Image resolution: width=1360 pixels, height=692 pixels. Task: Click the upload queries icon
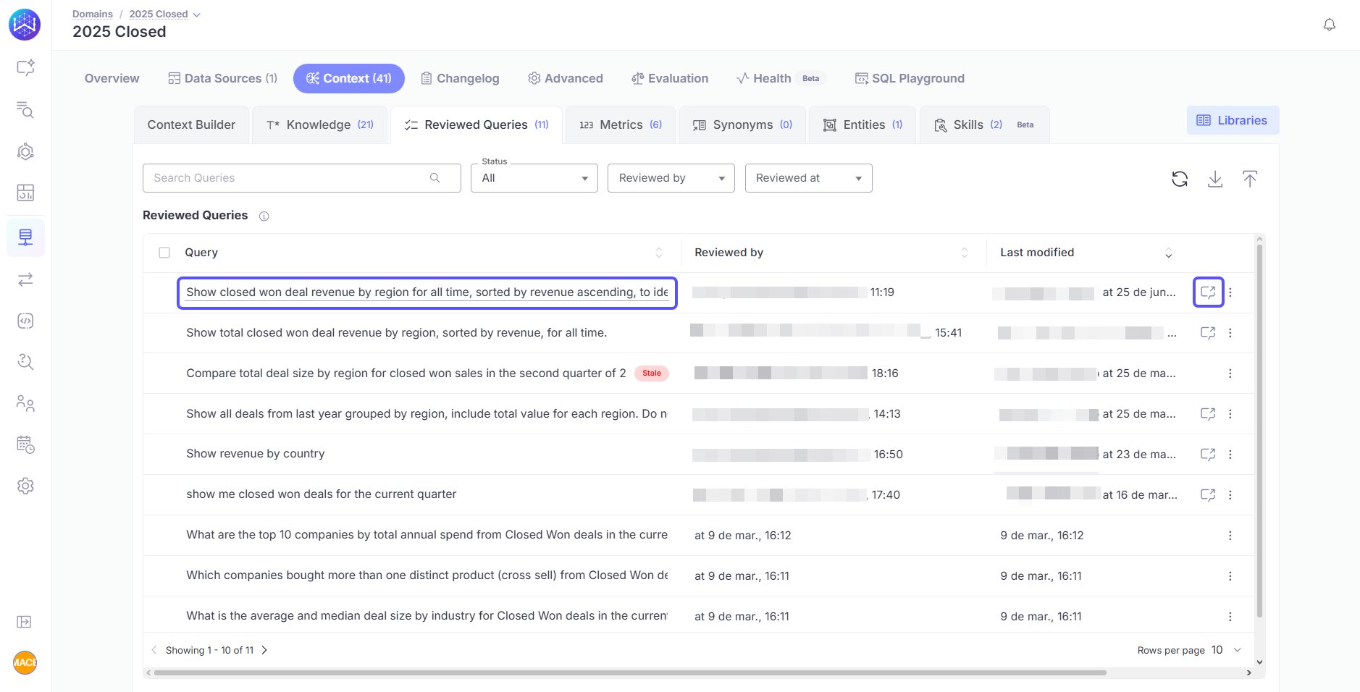pyautogui.click(x=1250, y=179)
